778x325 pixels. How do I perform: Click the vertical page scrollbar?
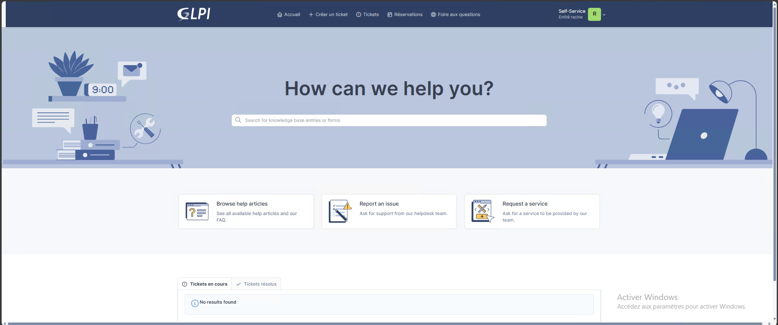pyautogui.click(x=775, y=144)
